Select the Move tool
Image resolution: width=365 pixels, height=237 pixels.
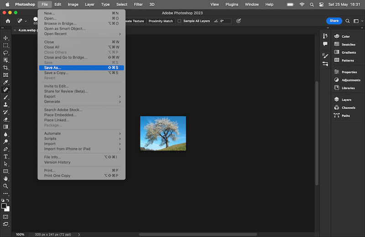point(5,38)
